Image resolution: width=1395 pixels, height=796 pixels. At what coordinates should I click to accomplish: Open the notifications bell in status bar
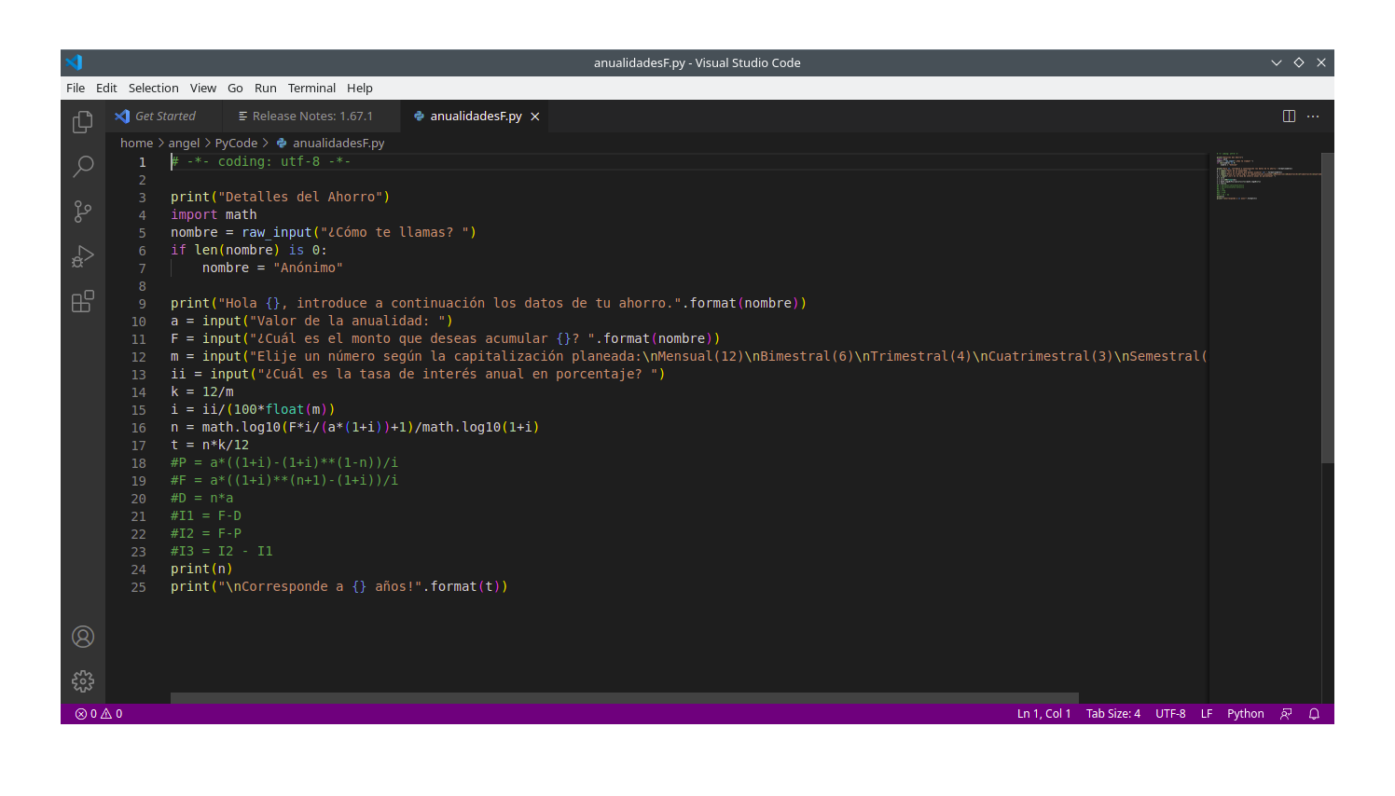(1314, 714)
